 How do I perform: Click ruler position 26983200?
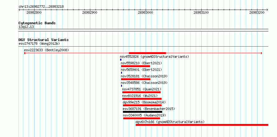point(257,13)
